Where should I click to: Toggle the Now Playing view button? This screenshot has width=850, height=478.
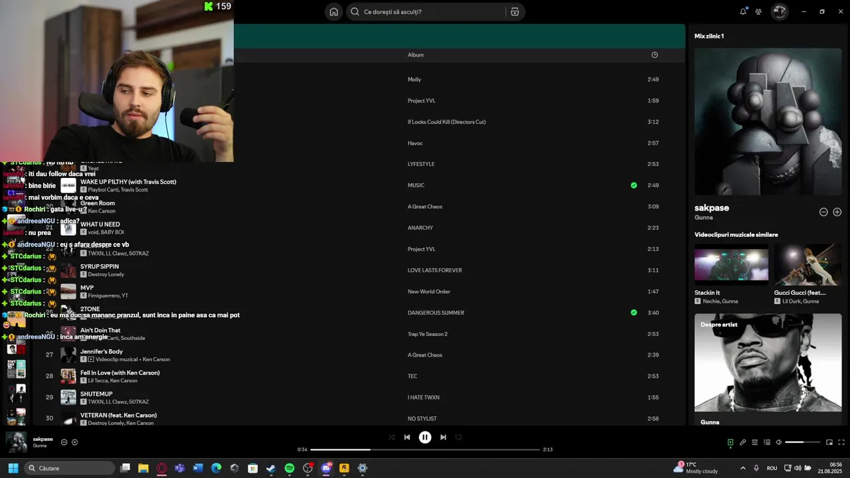[x=730, y=442]
